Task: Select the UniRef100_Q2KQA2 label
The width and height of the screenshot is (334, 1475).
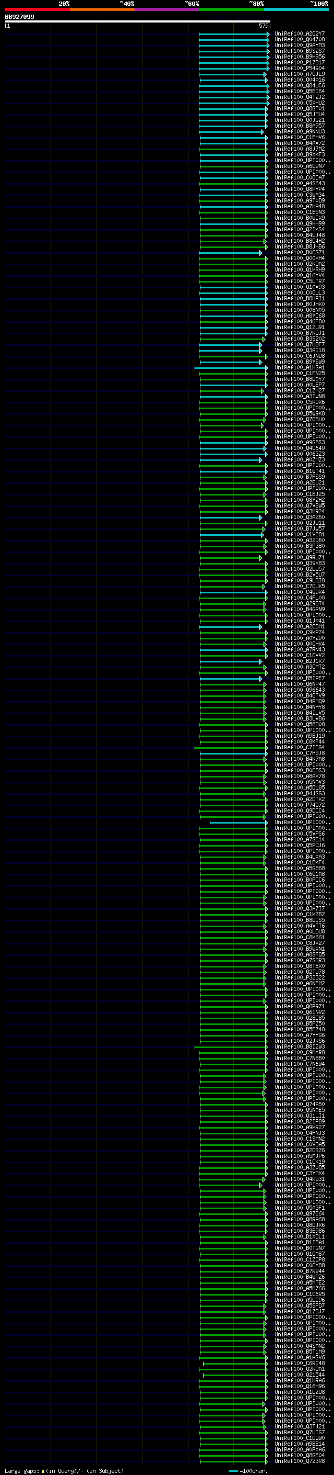Action: 299,264
